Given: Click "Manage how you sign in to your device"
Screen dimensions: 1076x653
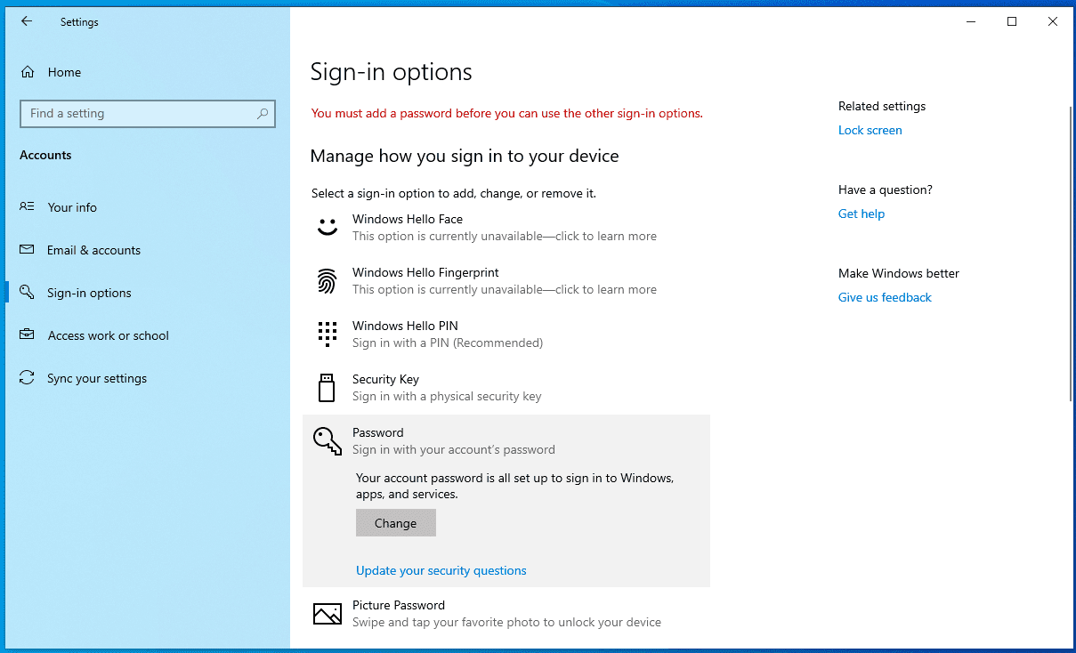Looking at the screenshot, I should 465,156.
